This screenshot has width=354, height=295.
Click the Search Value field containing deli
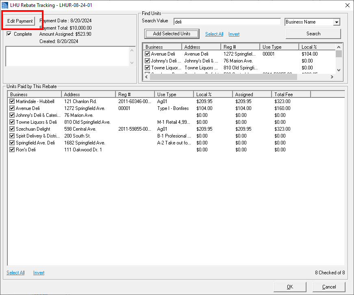[227, 22]
